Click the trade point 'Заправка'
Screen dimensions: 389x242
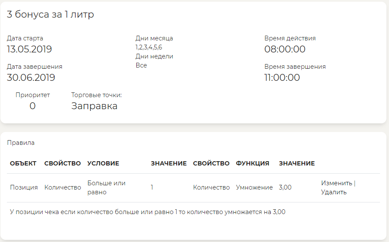point(94,106)
